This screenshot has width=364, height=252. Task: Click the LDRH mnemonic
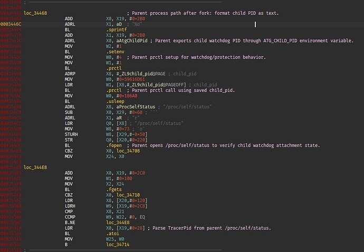click(70, 206)
